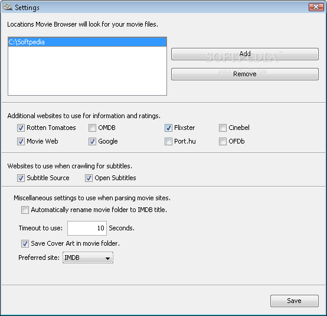Viewport: 327px width, 316px height.
Task: Click the Remove location button
Action: point(245,74)
